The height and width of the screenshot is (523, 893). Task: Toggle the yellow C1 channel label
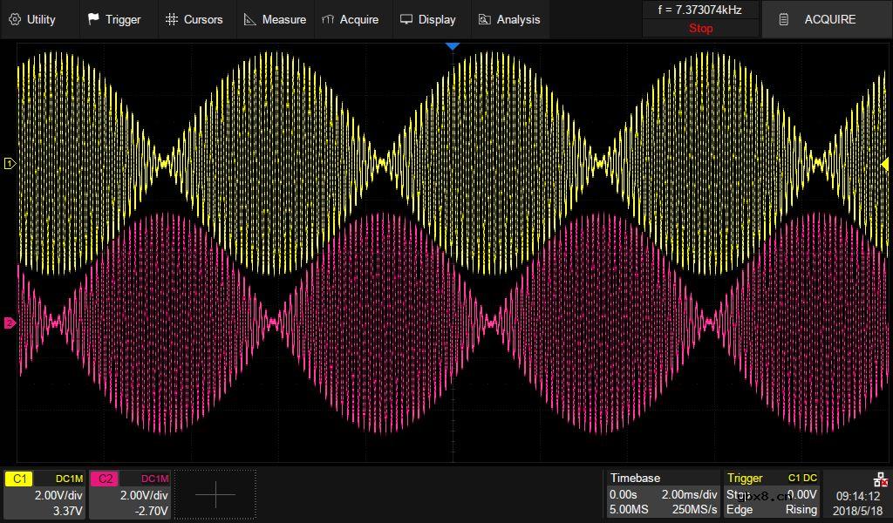tap(21, 479)
